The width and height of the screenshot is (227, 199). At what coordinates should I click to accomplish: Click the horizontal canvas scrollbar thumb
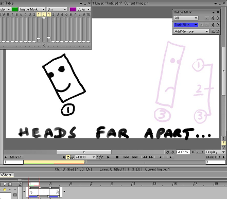tap(84, 152)
